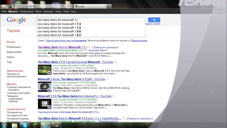This screenshot has width=227, height=128.
Task: Click the monitor-shaped app icon in taskbar
Action: [x=56, y=125]
